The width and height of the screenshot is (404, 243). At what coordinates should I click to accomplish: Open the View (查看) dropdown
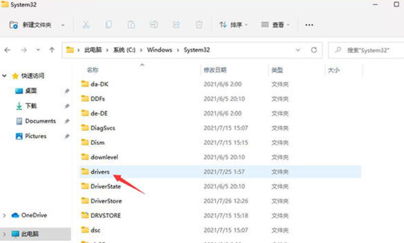pyautogui.click(x=275, y=25)
